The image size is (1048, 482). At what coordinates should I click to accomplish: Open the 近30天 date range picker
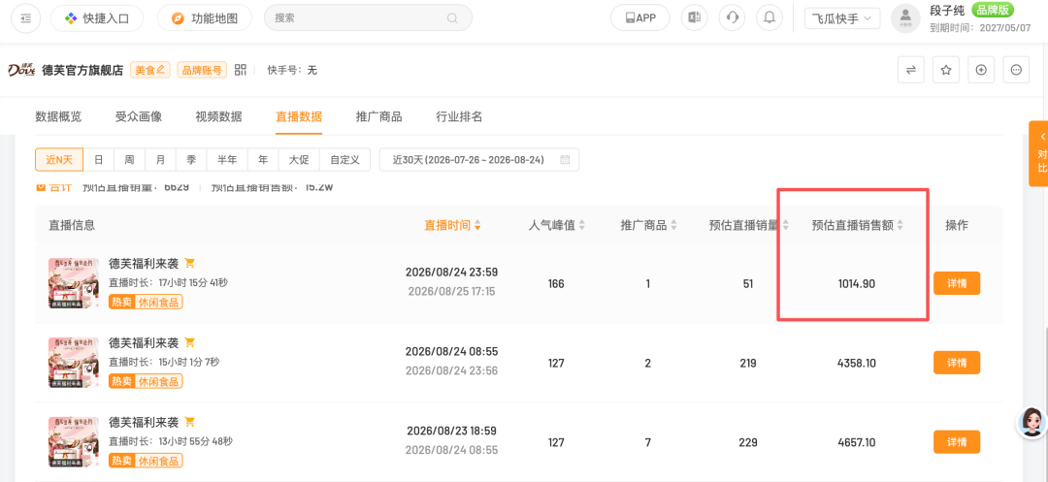[x=479, y=160]
